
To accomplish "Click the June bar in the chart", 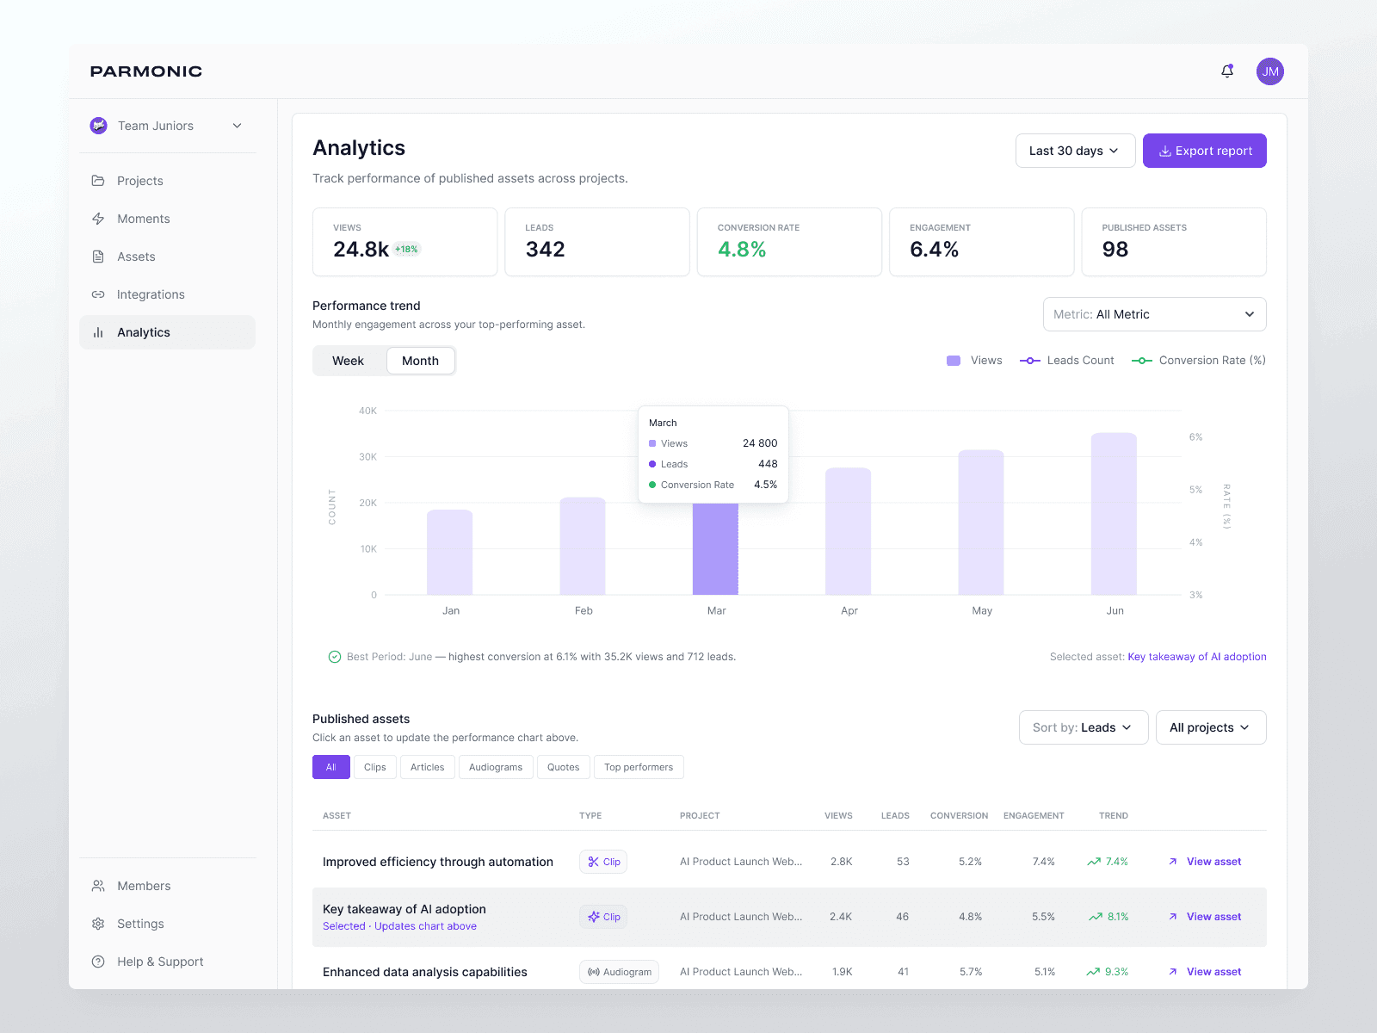I will [1114, 514].
